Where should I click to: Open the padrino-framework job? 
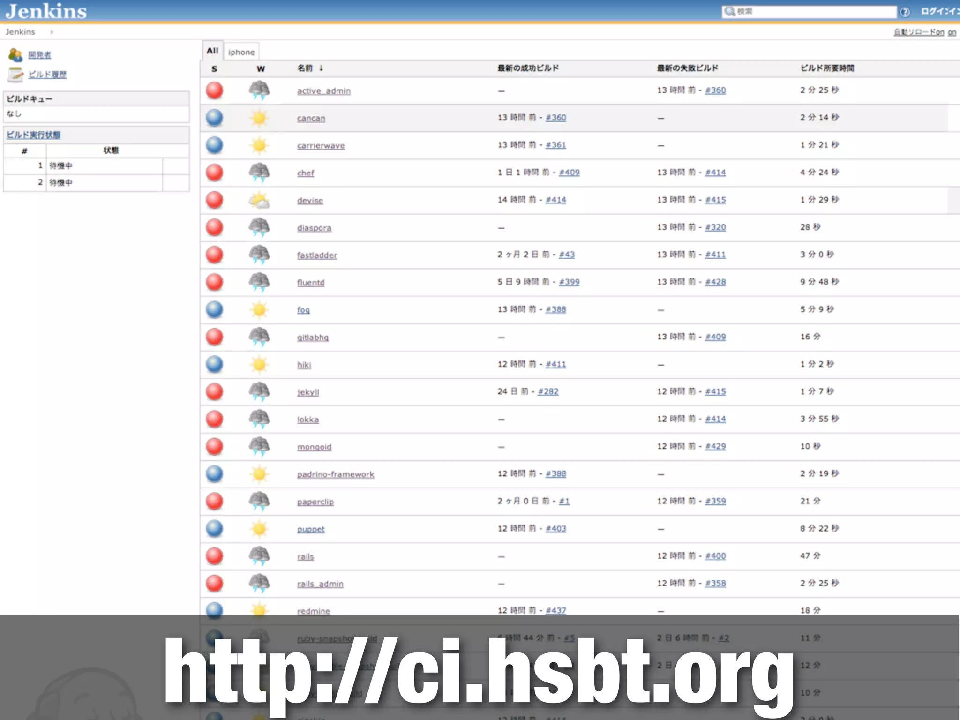[336, 474]
